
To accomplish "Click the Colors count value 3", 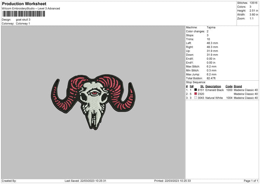I will click(250, 7).
